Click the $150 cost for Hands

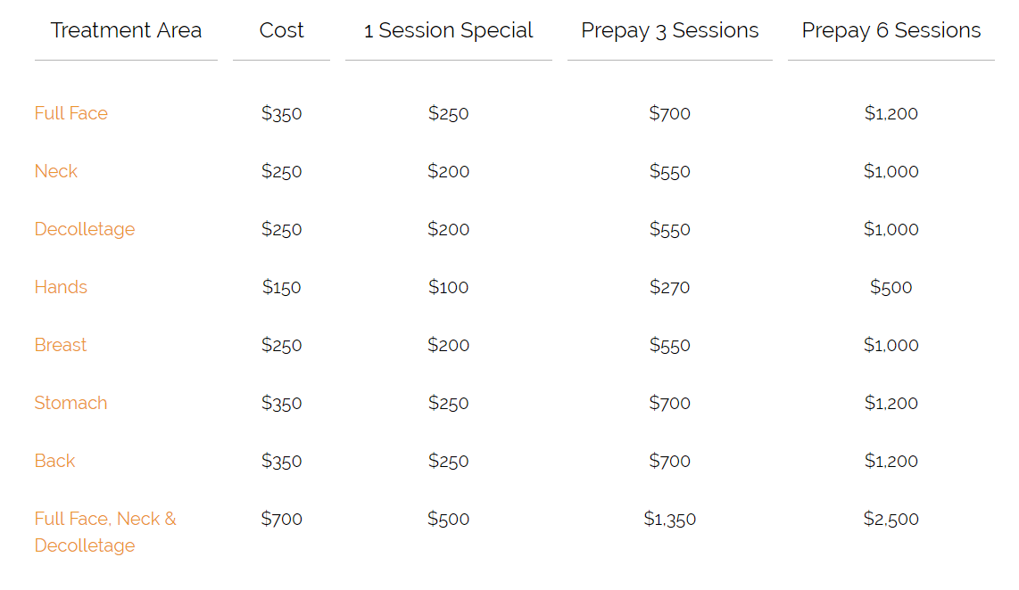[282, 287]
